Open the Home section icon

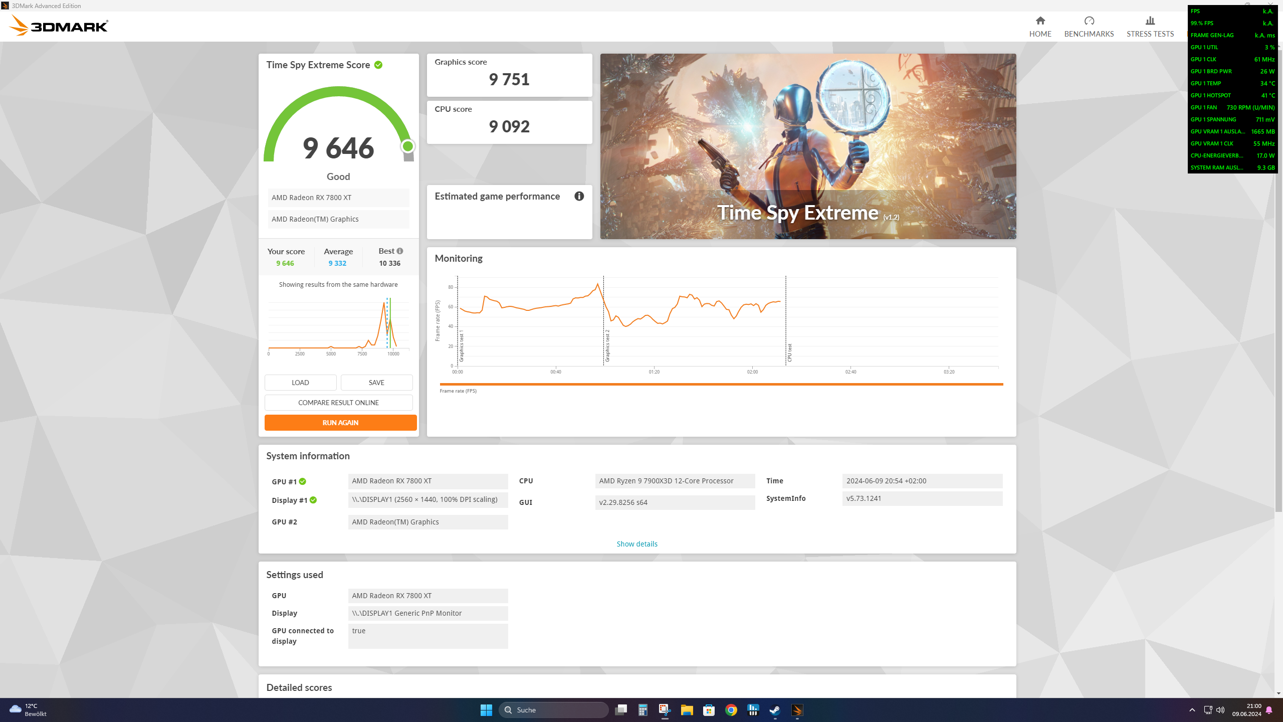pos(1040,21)
